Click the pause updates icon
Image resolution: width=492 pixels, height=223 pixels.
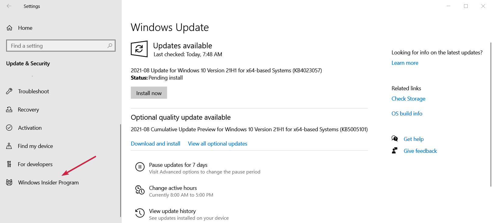[x=140, y=167]
